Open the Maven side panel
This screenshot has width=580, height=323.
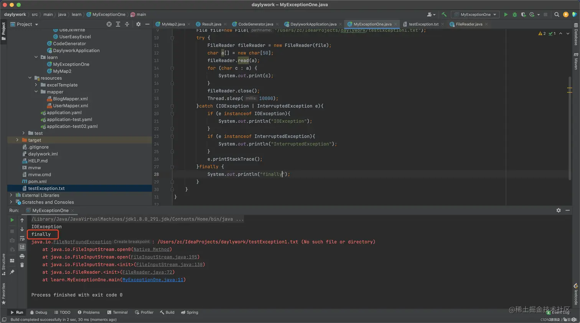[x=576, y=61]
